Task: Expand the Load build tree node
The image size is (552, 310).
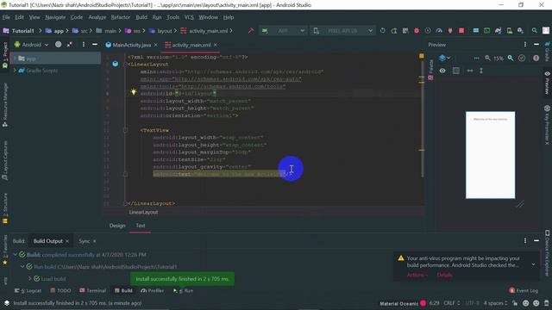Action: (30, 279)
